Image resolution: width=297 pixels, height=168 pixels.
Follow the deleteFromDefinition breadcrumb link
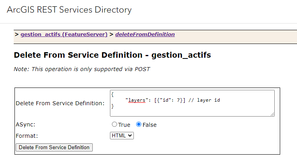point(145,35)
